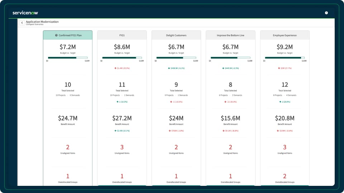Image resolution: width=344 pixels, height=193 pixels.
Task: Click the confirmed icon on Confirmed FY21 Plan
Action: click(x=56, y=35)
